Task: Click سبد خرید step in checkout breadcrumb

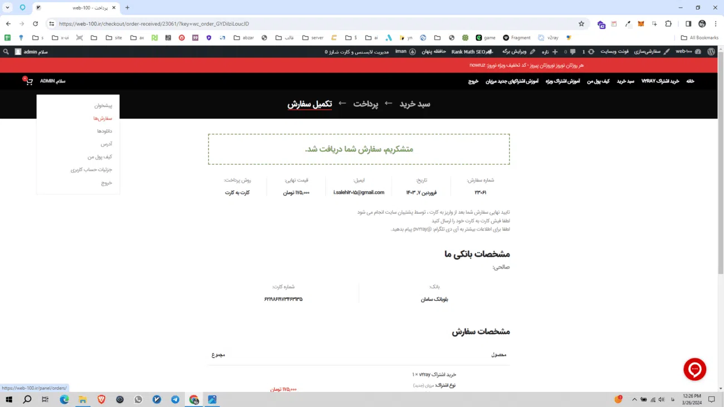Action: pyautogui.click(x=415, y=104)
